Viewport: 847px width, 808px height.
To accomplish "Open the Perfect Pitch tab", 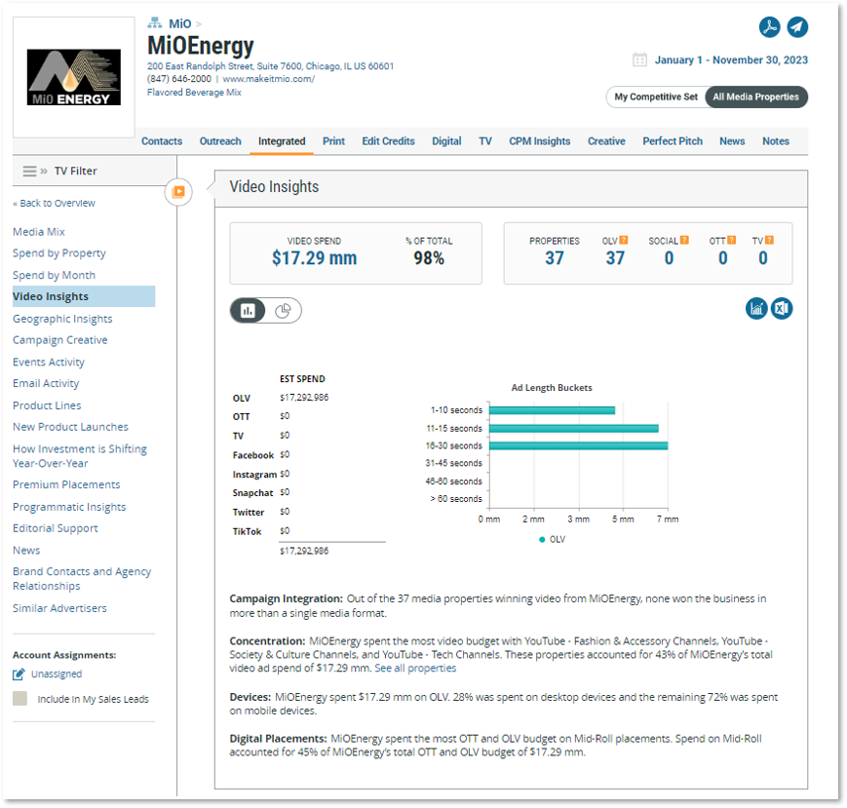I will click(673, 141).
